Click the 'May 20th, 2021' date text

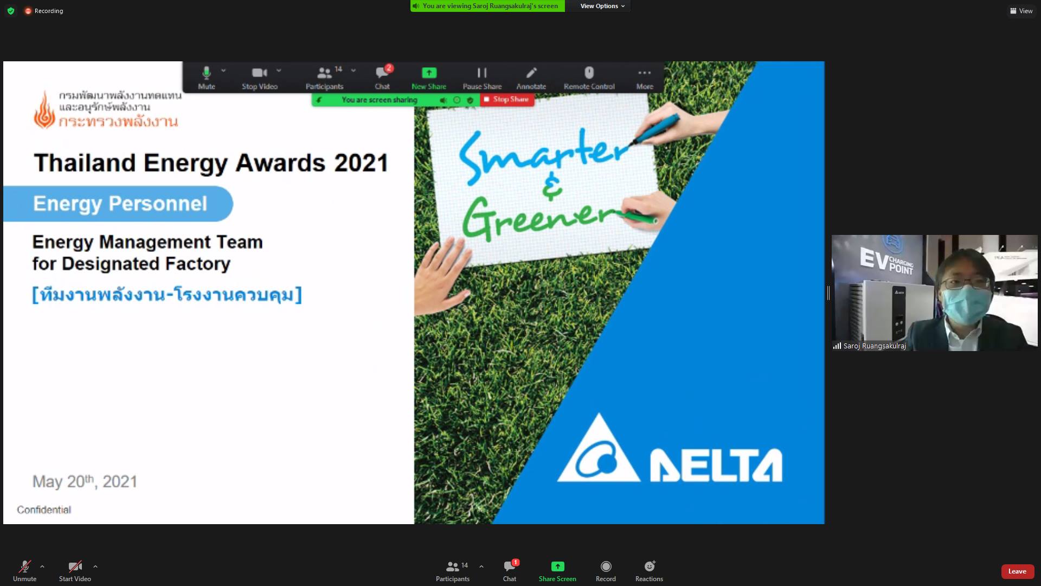[x=85, y=481]
